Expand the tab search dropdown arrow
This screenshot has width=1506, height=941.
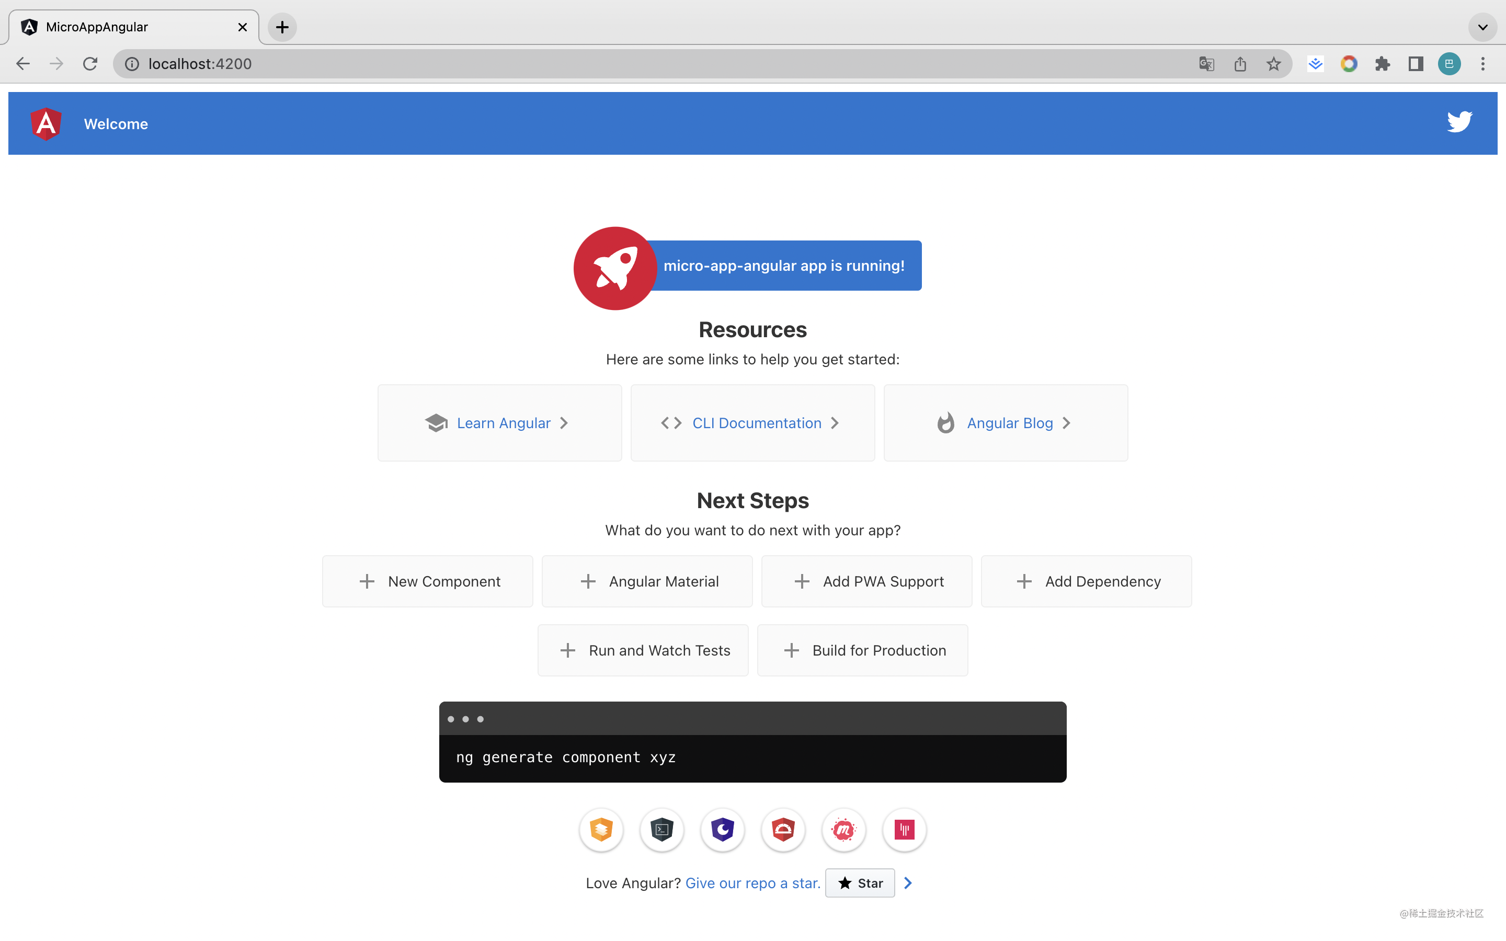coord(1482,27)
